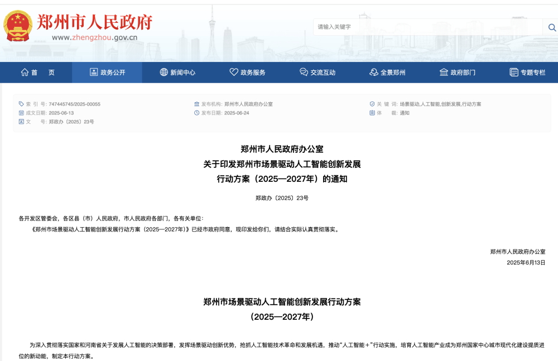
Task: Select the 交流互动 menu entry
Action: [320, 72]
